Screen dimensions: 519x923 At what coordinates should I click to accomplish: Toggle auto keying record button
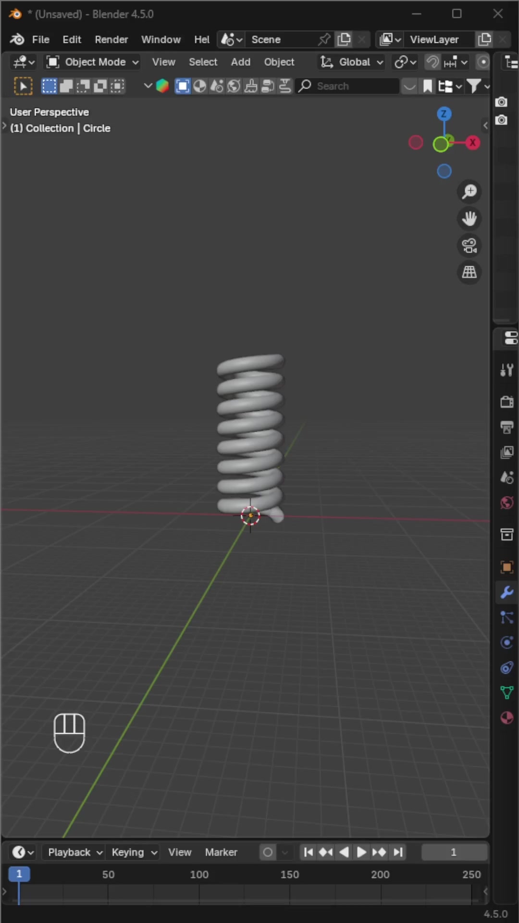click(268, 852)
